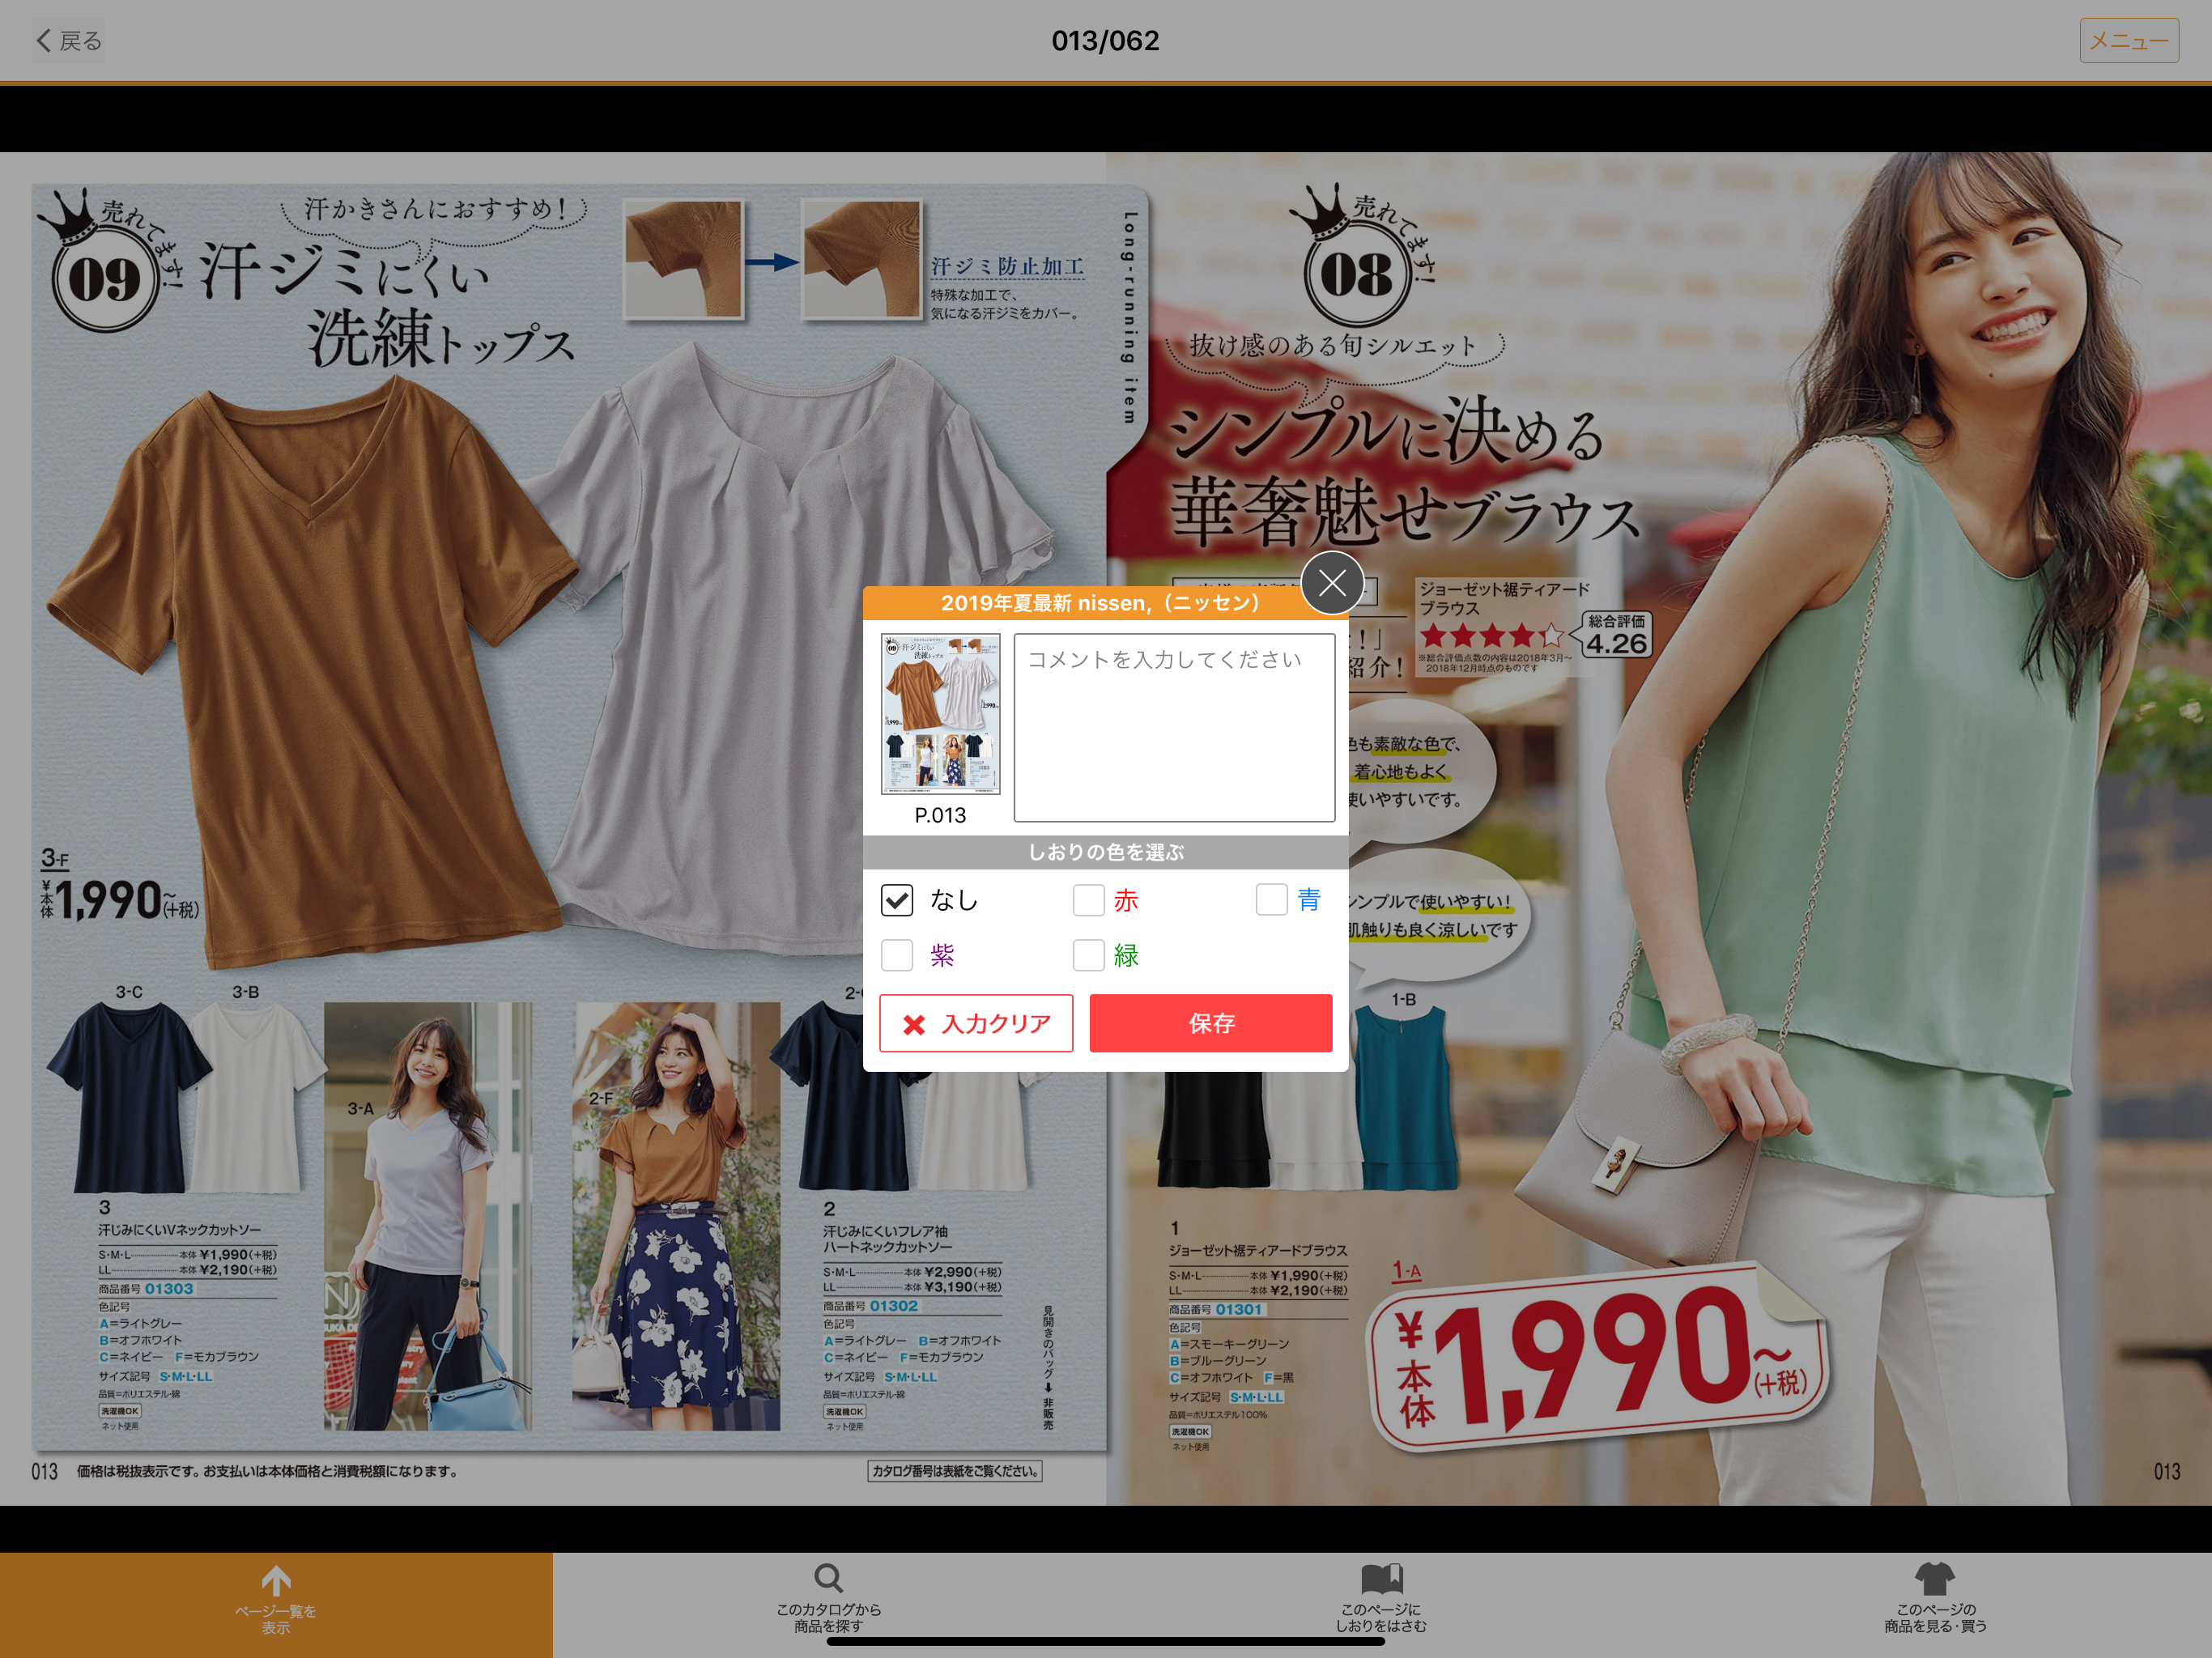This screenshot has height=1658, width=2212.
Task: Click the red ¥1,990 price tag
Action: point(1598,1355)
